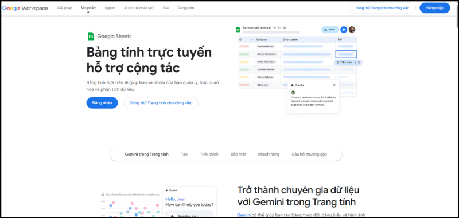Screen dimensions: 459x218
Task: Click the Sheets file icon next to Summer sale revenue
Action: [238, 30]
